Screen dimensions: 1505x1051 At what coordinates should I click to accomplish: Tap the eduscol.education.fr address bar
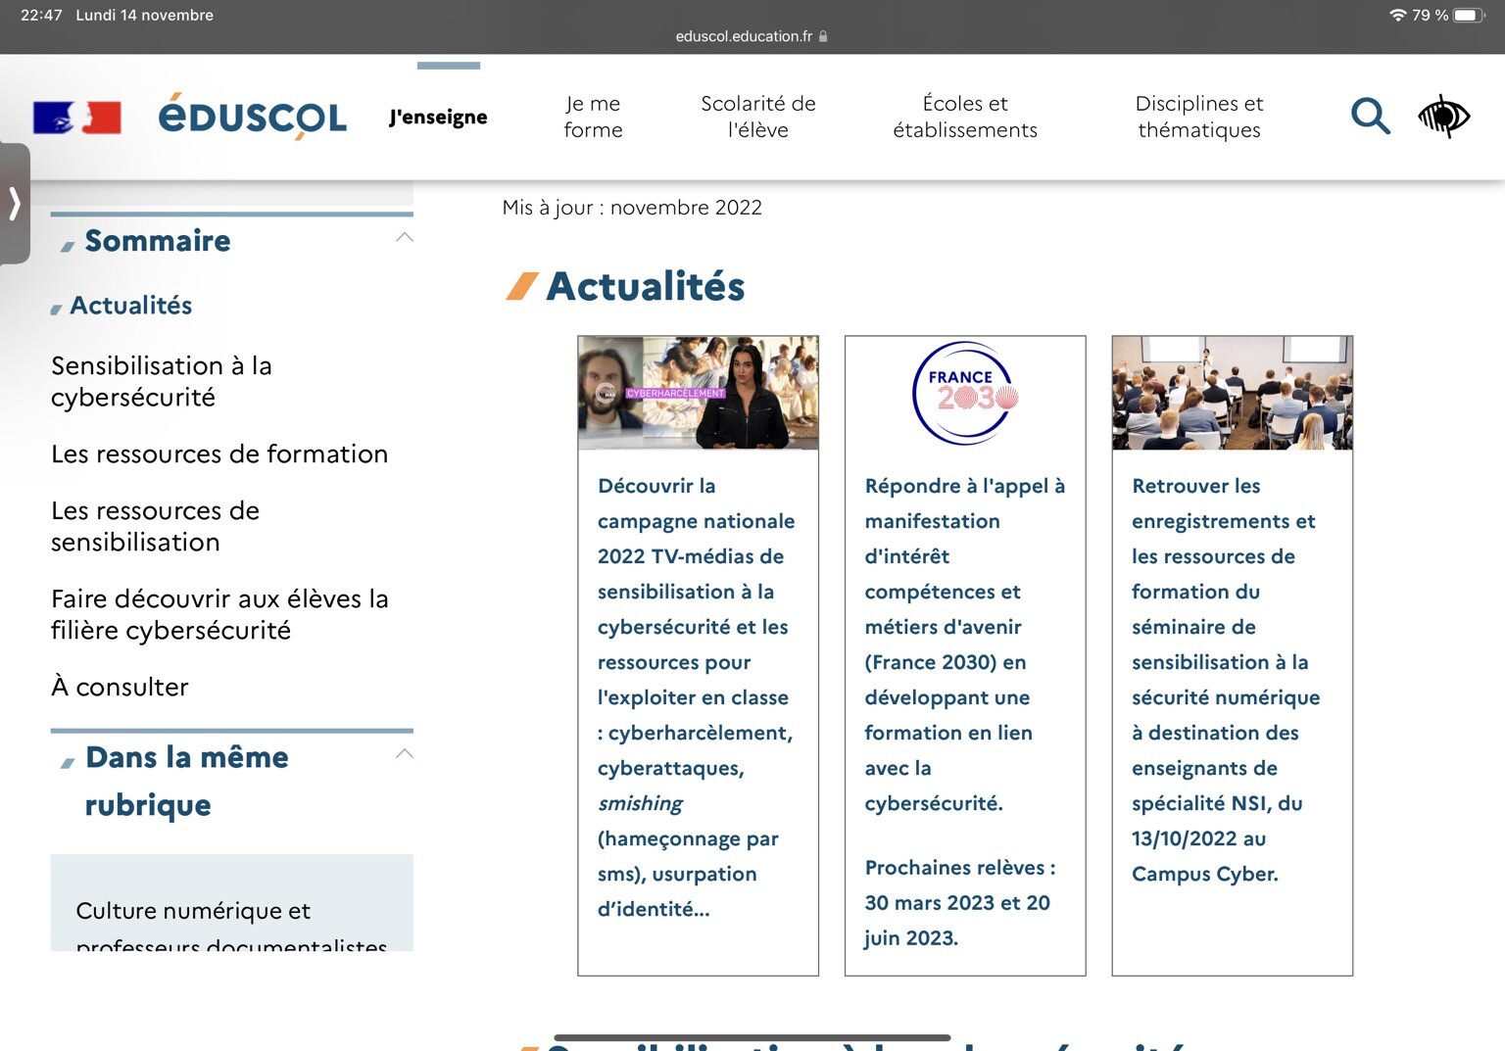[x=752, y=36]
